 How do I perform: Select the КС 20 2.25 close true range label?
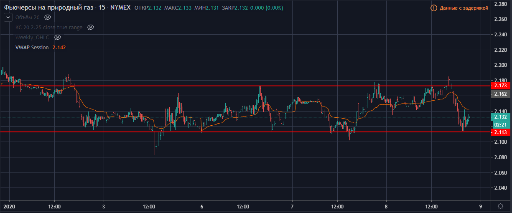coord(49,28)
